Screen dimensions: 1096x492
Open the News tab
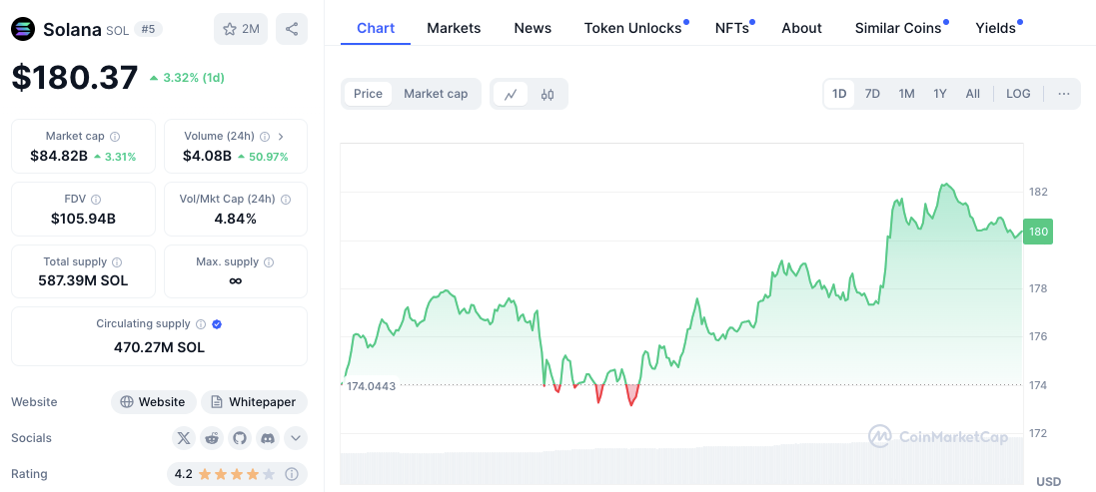[x=533, y=29]
